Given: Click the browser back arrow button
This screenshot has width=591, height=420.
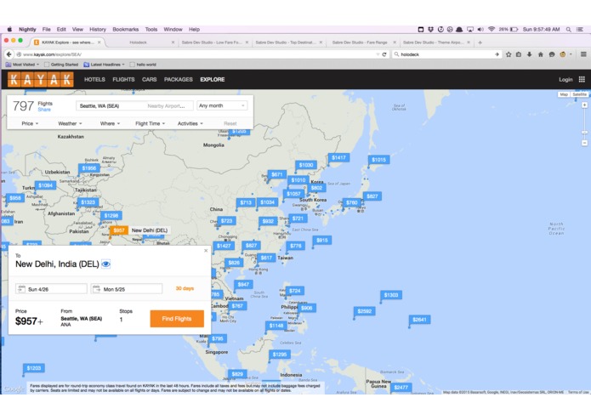Looking at the screenshot, I should click(9, 54).
